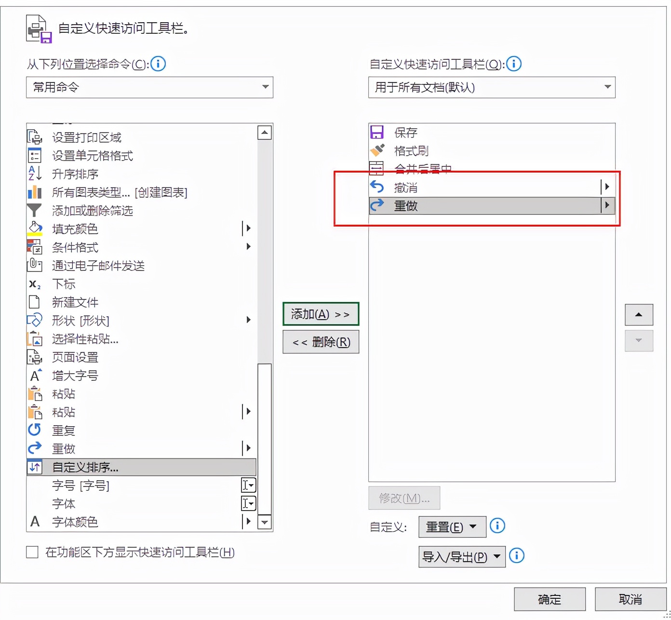Screen dimensions: 671x620
Task: Click the command list scroll down arrow
Action: [x=265, y=522]
